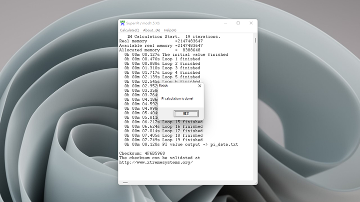Close the Super PI window
360x202 pixels.
tap(251, 23)
